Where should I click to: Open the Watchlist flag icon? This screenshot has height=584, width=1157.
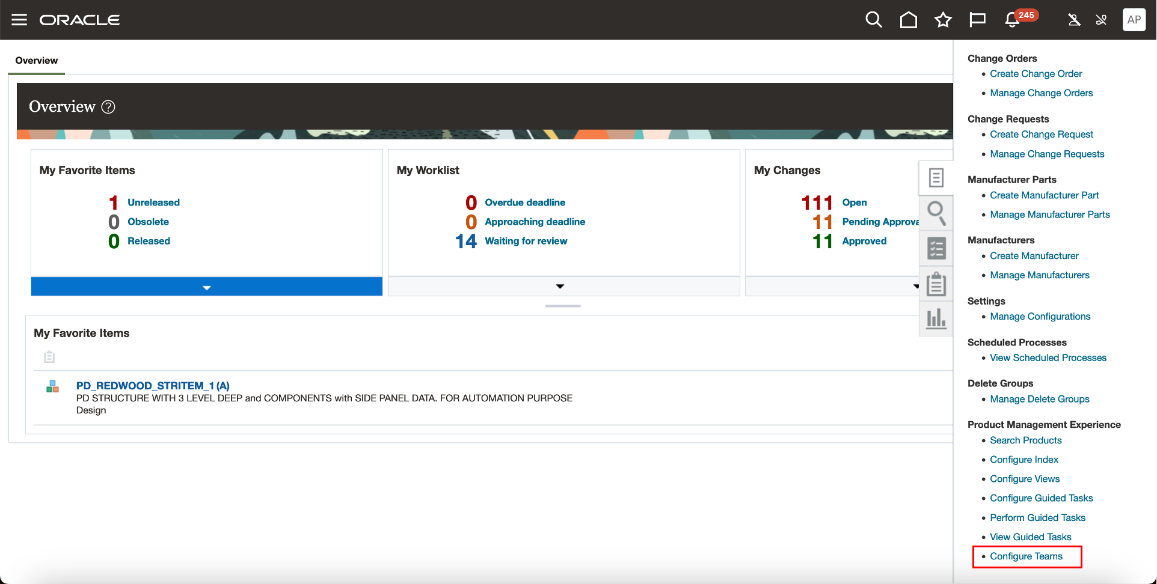click(977, 20)
